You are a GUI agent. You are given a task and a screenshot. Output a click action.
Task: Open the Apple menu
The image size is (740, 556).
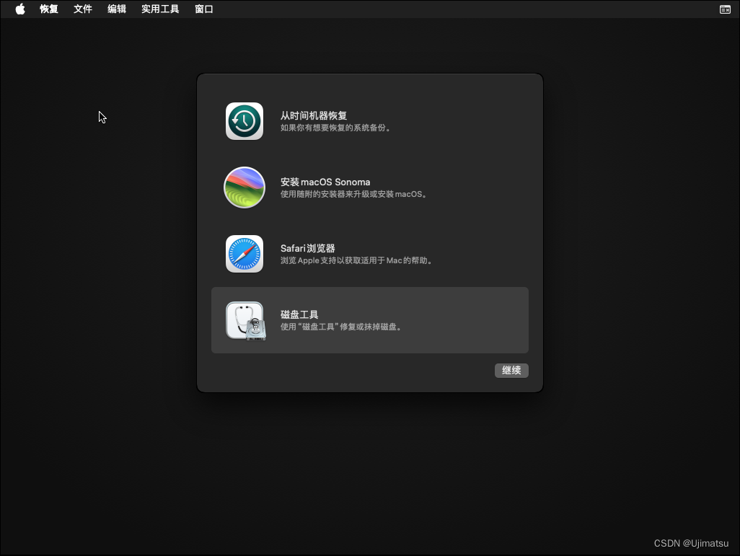[19, 9]
